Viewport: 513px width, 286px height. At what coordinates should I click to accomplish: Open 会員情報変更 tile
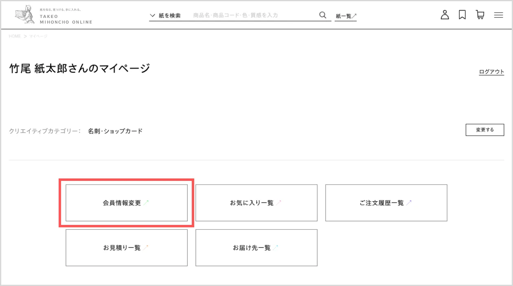pyautogui.click(x=127, y=203)
